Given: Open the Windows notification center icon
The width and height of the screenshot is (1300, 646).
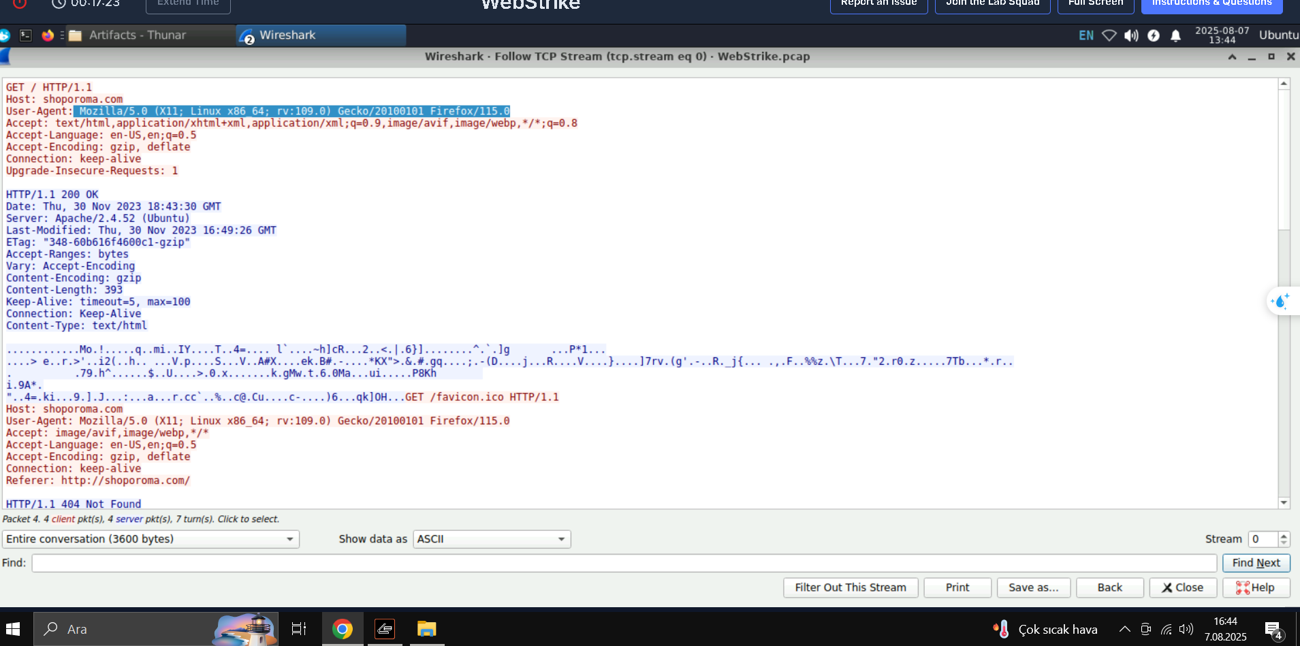Looking at the screenshot, I should click(x=1273, y=630).
